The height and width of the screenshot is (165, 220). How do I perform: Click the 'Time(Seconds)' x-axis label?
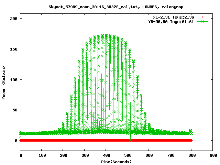(116, 162)
